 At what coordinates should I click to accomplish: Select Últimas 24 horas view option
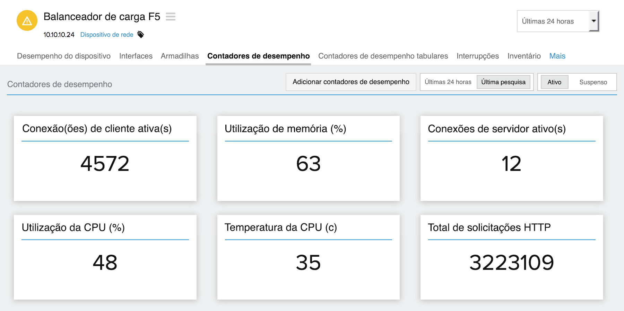[x=448, y=82]
